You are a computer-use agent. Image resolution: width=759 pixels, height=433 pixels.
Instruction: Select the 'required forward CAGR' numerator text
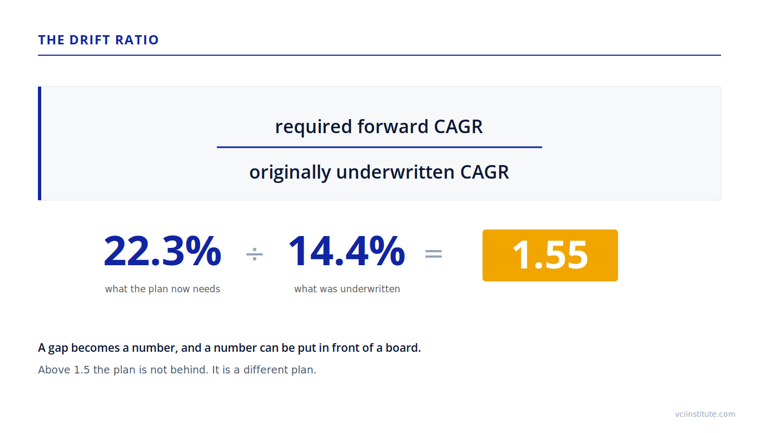coord(379,127)
